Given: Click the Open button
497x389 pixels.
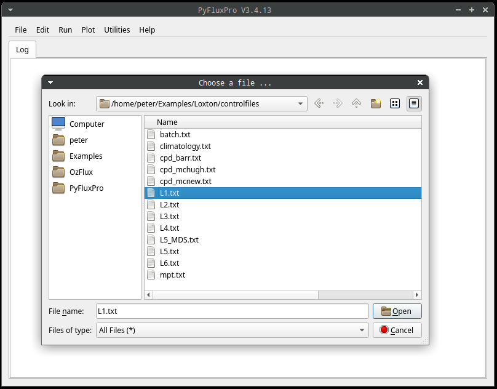Looking at the screenshot, I should [397, 311].
